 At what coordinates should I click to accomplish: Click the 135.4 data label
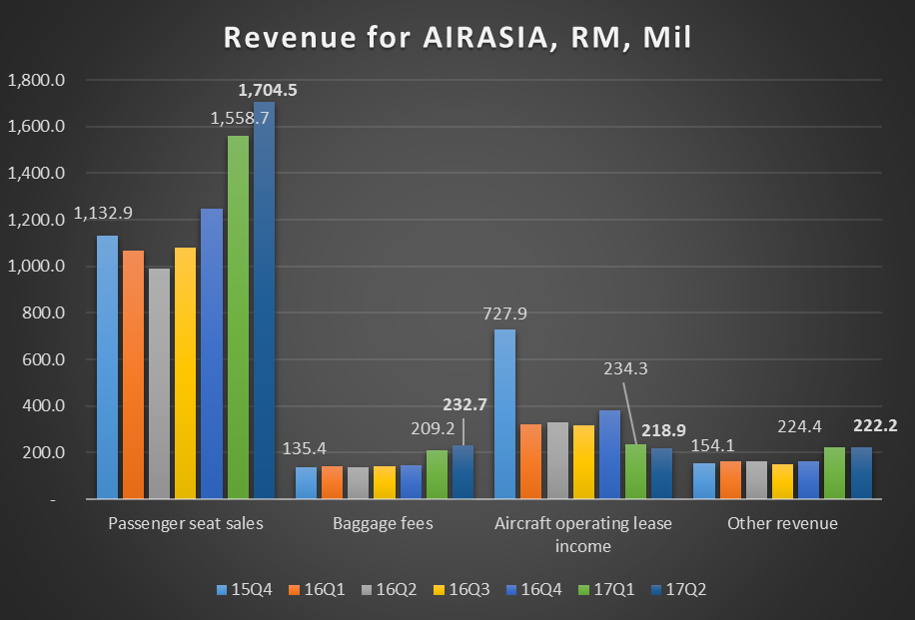(305, 448)
